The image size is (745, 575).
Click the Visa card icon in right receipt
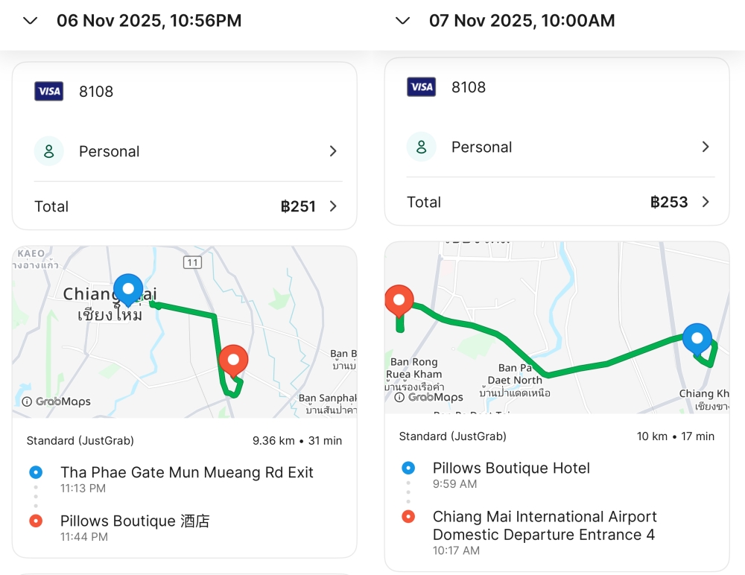pyautogui.click(x=422, y=87)
